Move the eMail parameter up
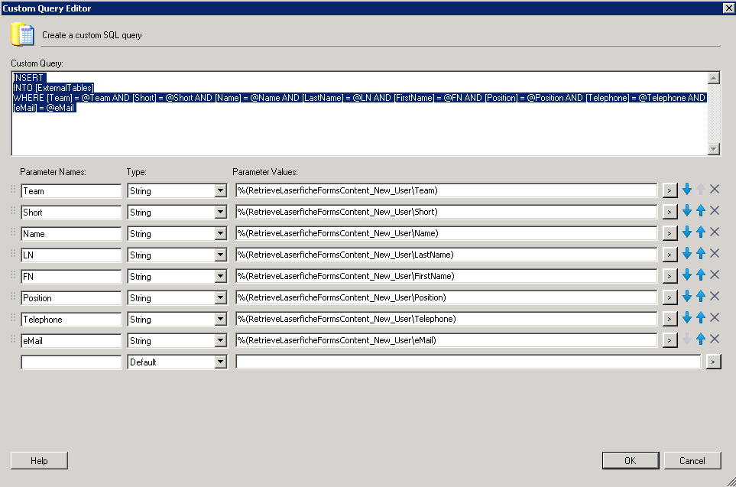Screen dimensions: 736x487 click(701, 339)
